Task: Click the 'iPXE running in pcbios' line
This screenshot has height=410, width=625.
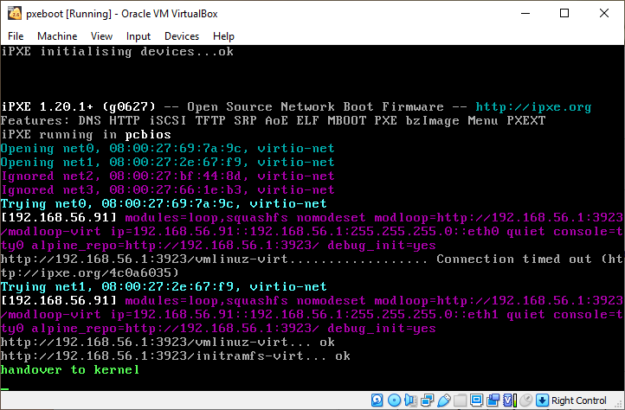Action: click(86, 135)
